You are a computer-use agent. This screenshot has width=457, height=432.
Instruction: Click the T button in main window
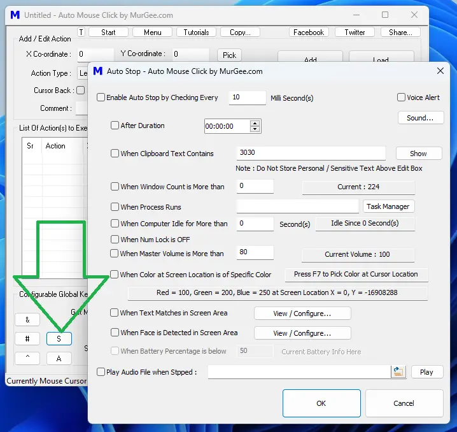pos(81,32)
